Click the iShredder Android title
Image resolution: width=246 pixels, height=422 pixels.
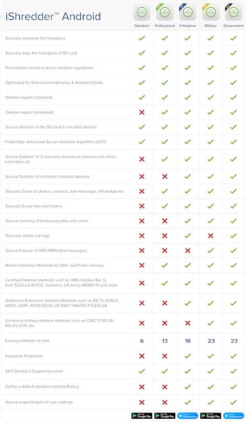point(53,17)
